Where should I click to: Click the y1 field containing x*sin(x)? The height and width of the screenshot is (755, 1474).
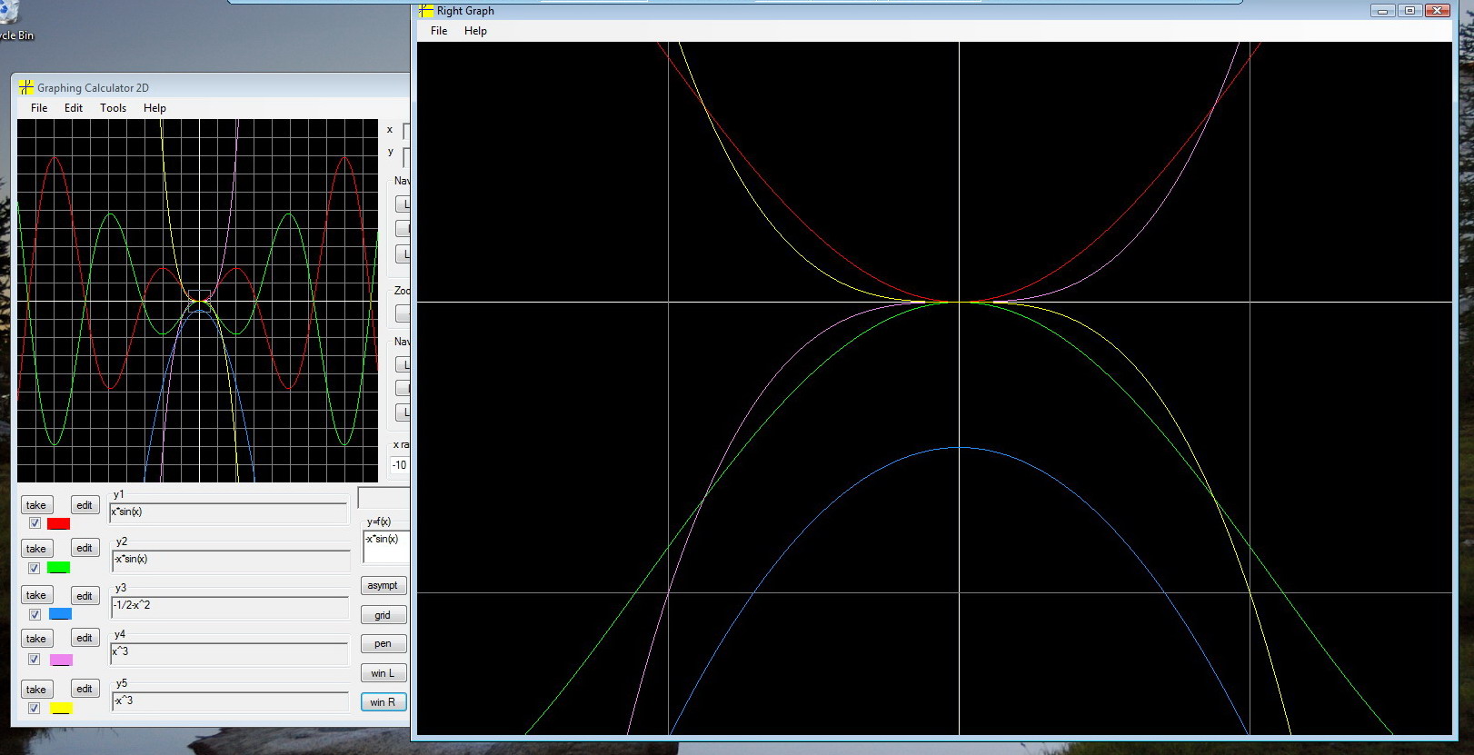click(x=228, y=512)
